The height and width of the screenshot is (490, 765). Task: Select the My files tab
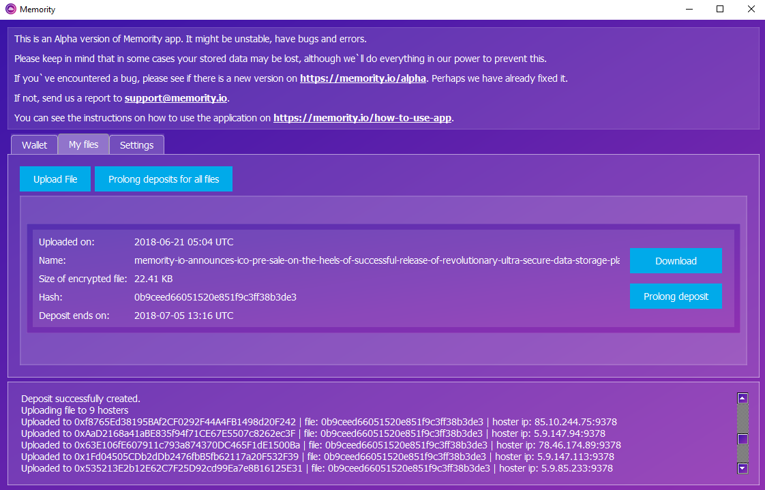[83, 144]
